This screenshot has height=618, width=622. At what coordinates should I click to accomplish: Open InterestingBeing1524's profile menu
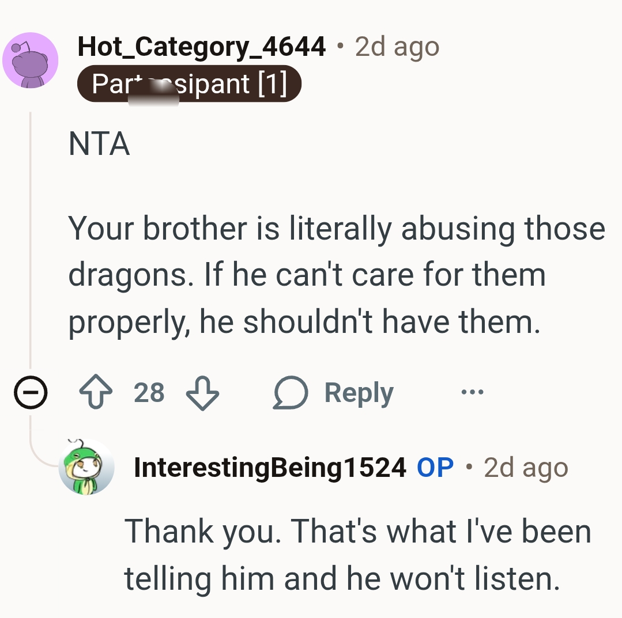coord(267,467)
